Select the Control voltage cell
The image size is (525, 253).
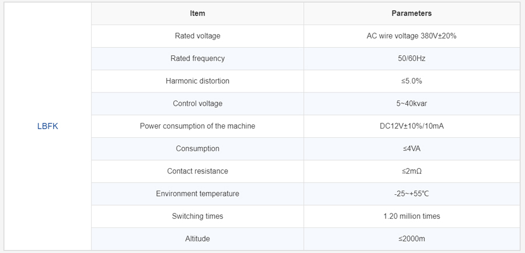[197, 104]
